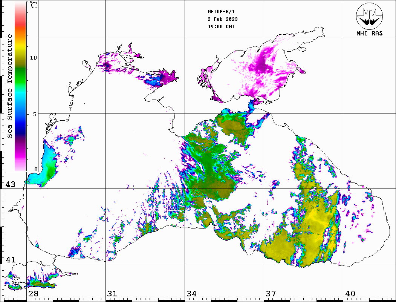Image resolution: width=396 pixels, height=302 pixels.
Task: Click the "Sea Surface Temperature" vertical label
Action: 9,86
